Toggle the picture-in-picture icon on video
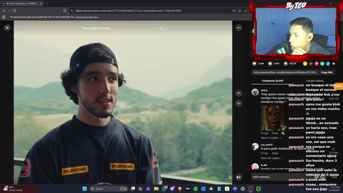 [x=230, y=177]
